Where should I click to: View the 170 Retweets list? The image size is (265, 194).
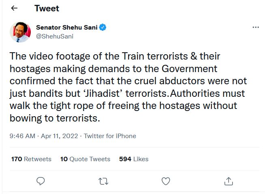31,159
